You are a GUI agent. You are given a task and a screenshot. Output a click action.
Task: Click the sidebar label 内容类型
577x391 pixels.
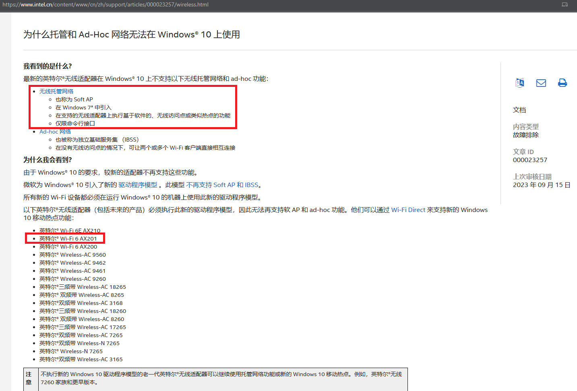pos(526,126)
